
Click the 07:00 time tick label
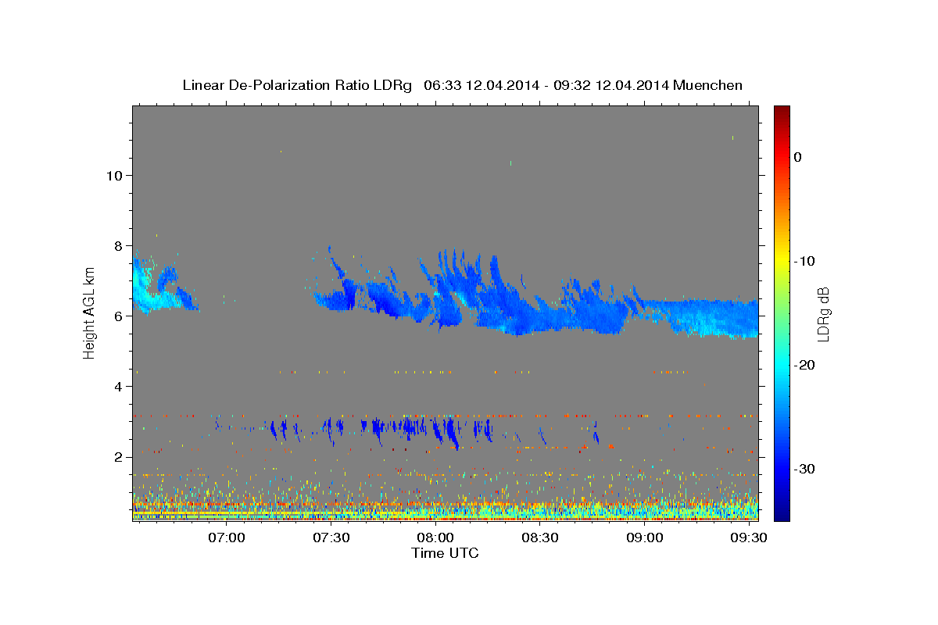227,538
